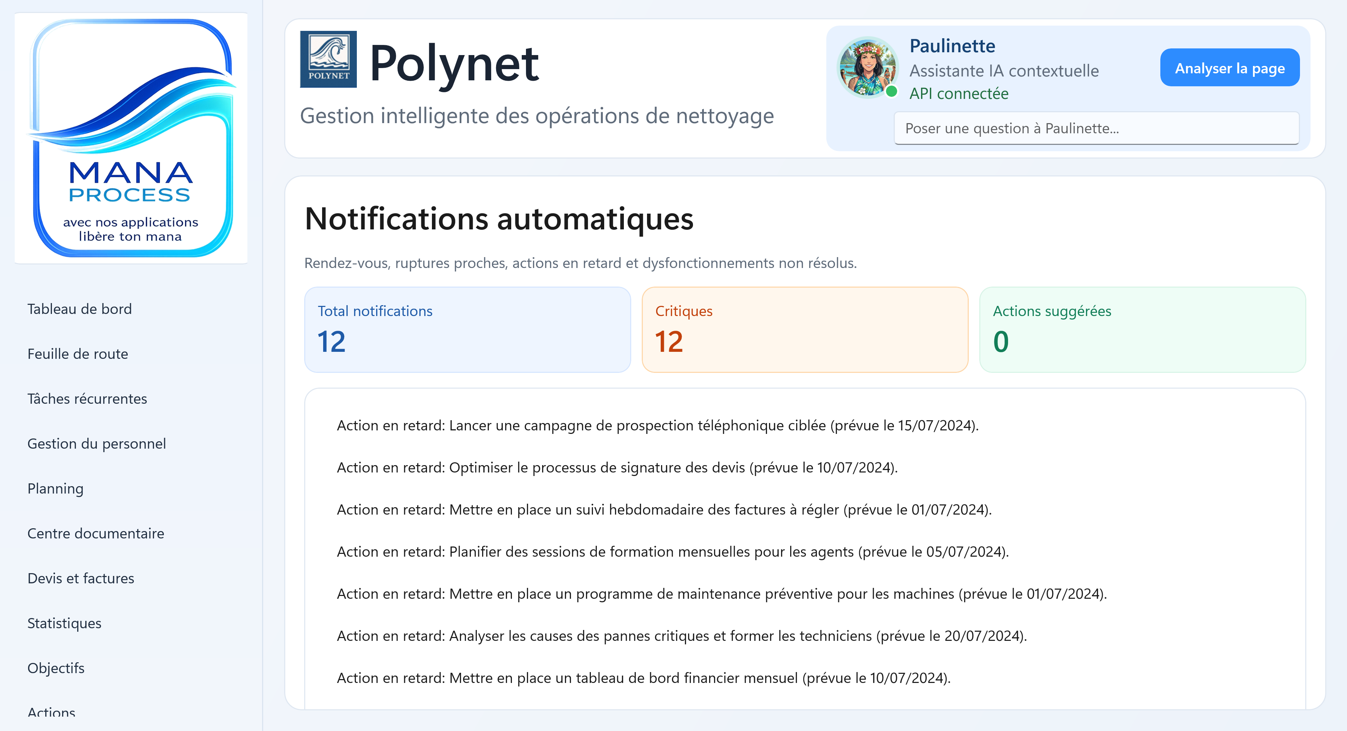Open the Planning section
Viewport: 1347px width, 731px height.
tap(55, 488)
